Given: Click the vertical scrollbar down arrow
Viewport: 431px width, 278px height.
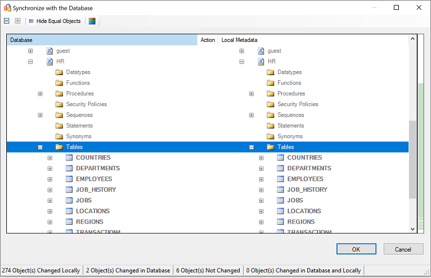Looking at the screenshot, I should point(413,229).
